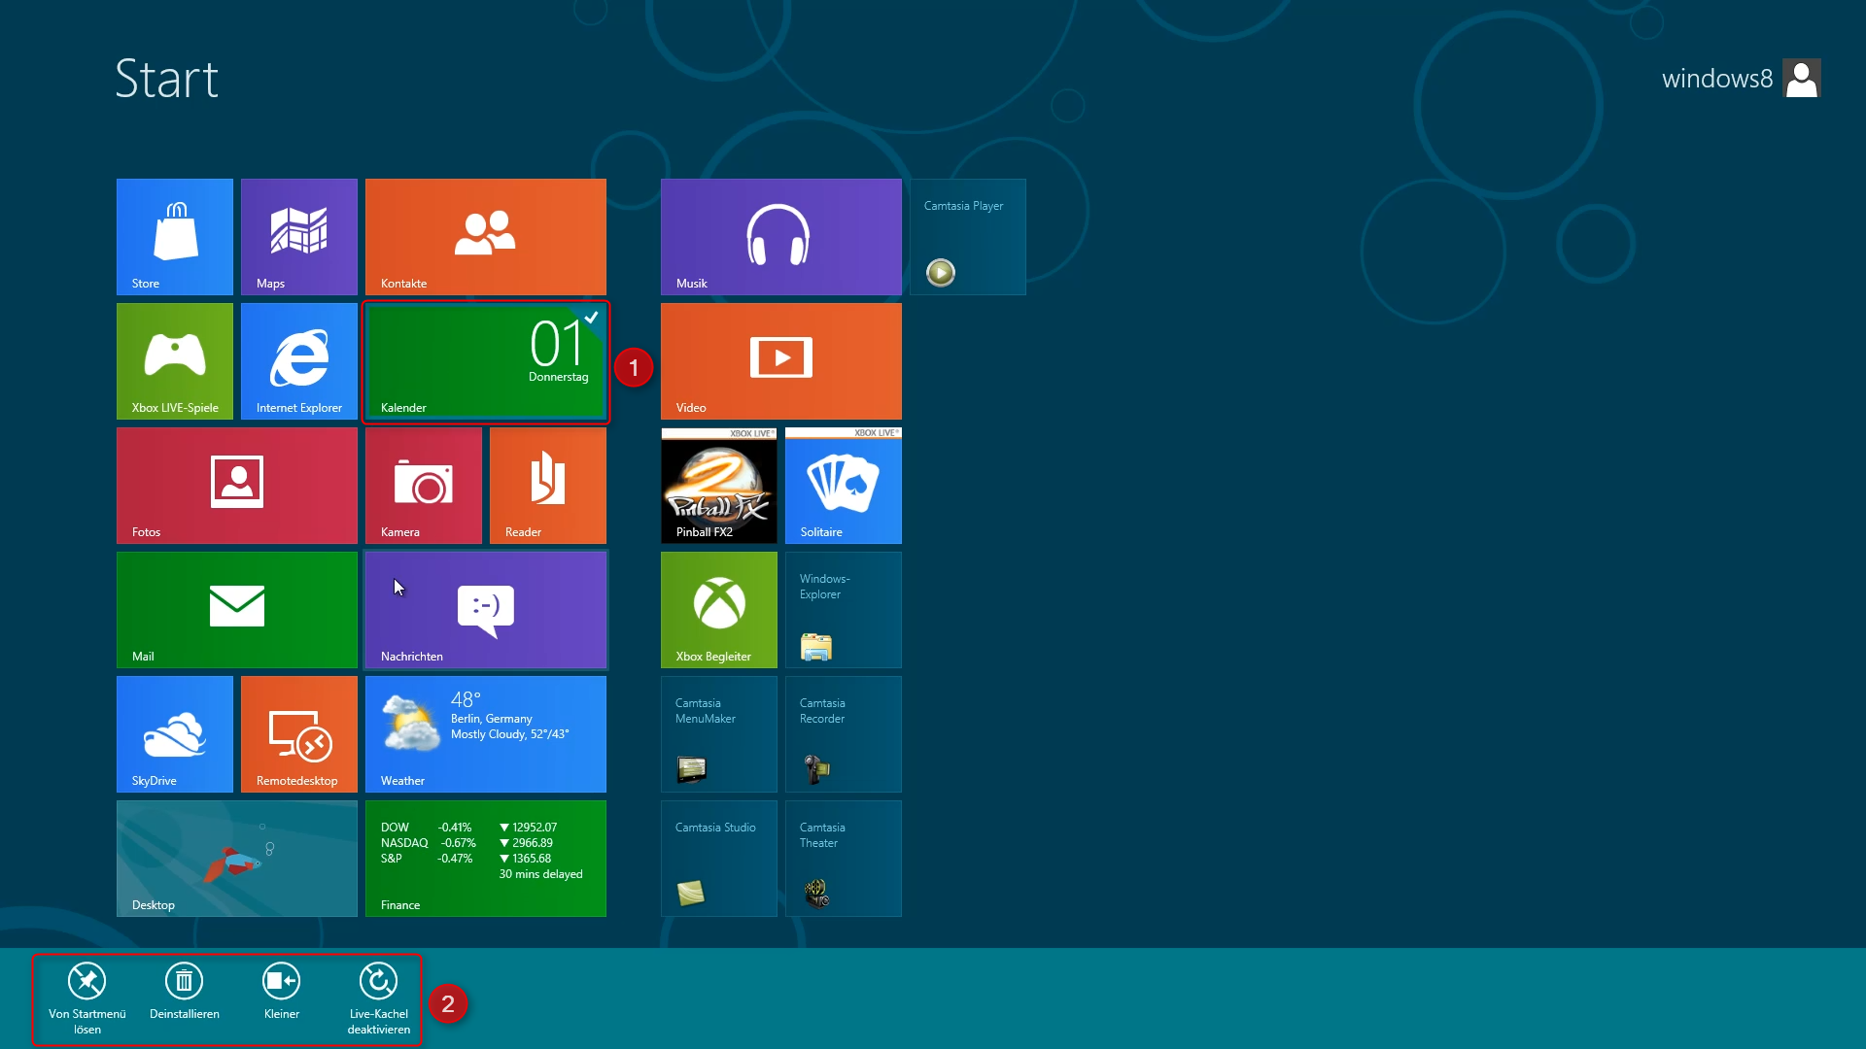This screenshot has width=1866, height=1049.
Task: Open the Maps tile
Action: click(299, 237)
